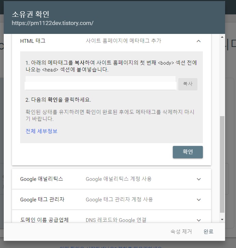Click the Google 애널리틱스 계정 사용 description
The width and height of the screenshot is (236, 248).
[119, 179]
